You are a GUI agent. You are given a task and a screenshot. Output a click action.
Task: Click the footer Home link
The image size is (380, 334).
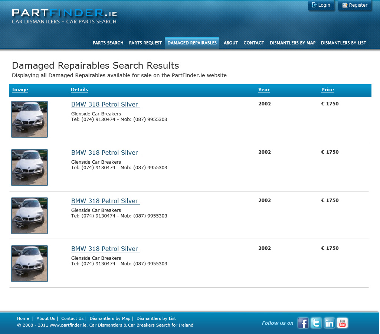tap(23, 318)
